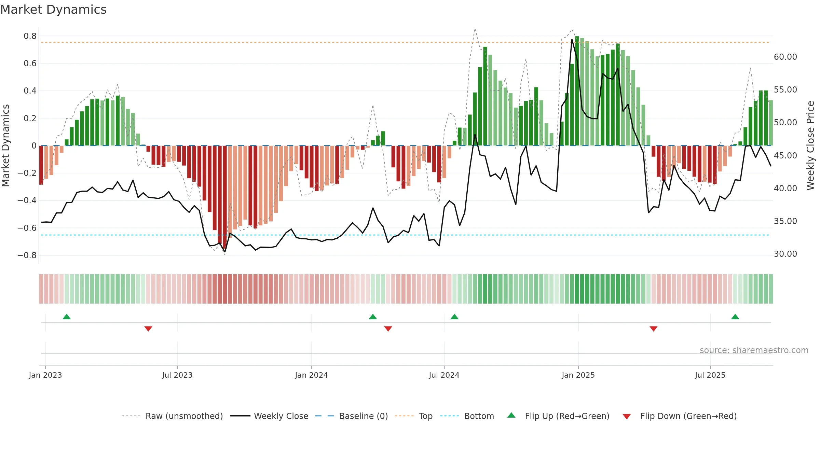
Task: Click the 40.00 price axis tick label
Action: pos(785,188)
